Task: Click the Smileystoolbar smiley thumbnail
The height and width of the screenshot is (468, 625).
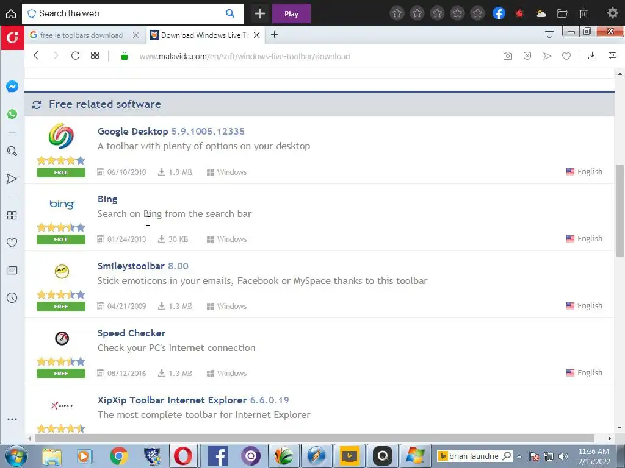Action: pyautogui.click(x=62, y=271)
